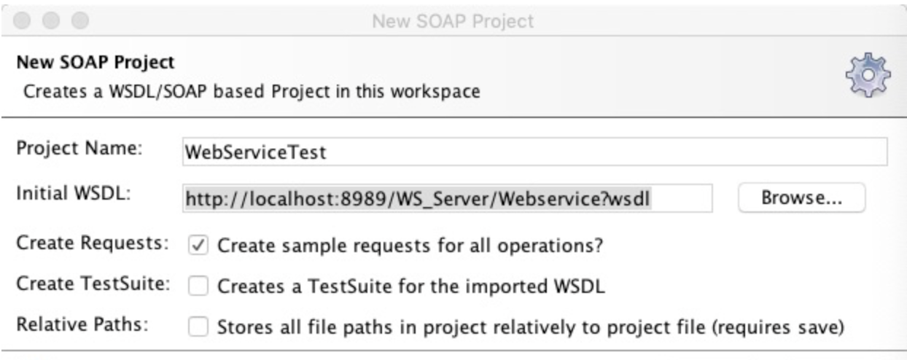Focus the Project Name text field

click(534, 152)
